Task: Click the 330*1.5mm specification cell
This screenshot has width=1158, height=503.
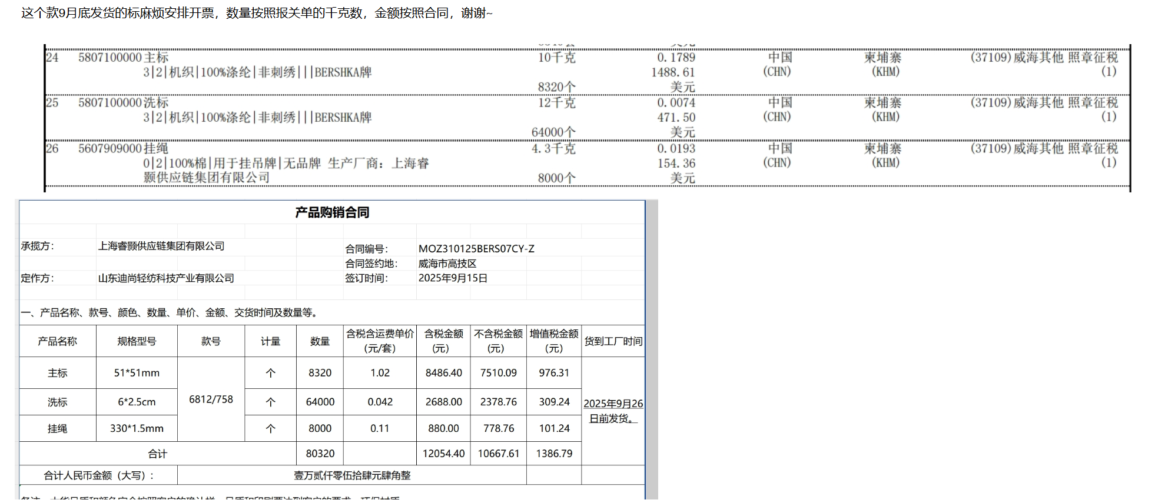Action: pos(137,428)
